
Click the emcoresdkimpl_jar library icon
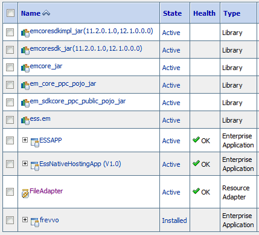(x=25, y=33)
